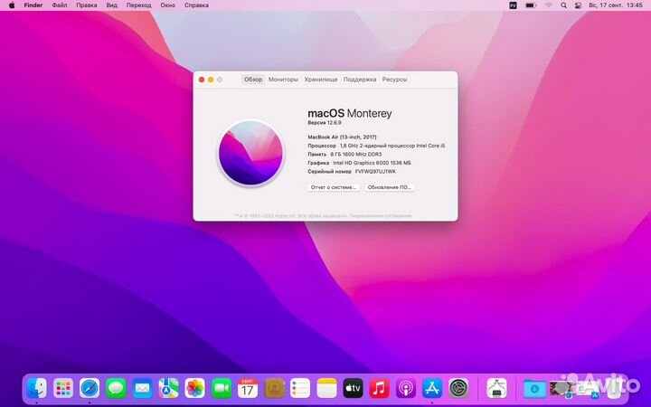
Task: Minimize the About This Mac window
Action: [211, 80]
